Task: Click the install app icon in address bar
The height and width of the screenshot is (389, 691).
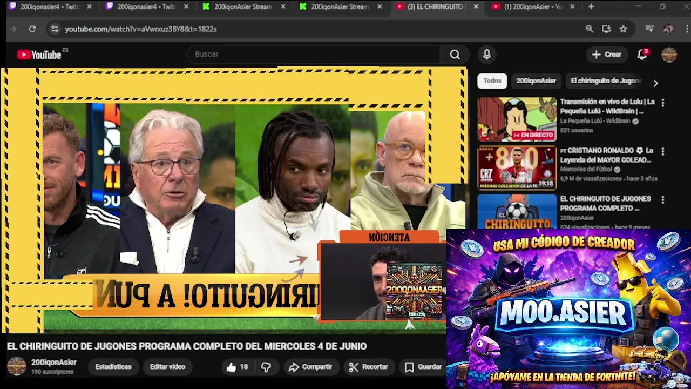Action: [x=606, y=29]
